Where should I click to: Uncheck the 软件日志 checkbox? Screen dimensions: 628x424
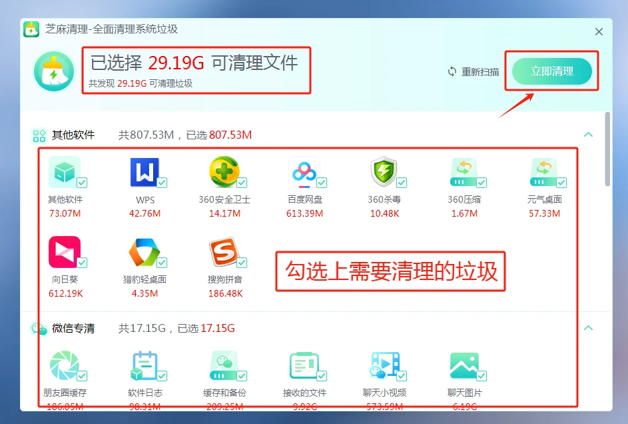[162, 376]
